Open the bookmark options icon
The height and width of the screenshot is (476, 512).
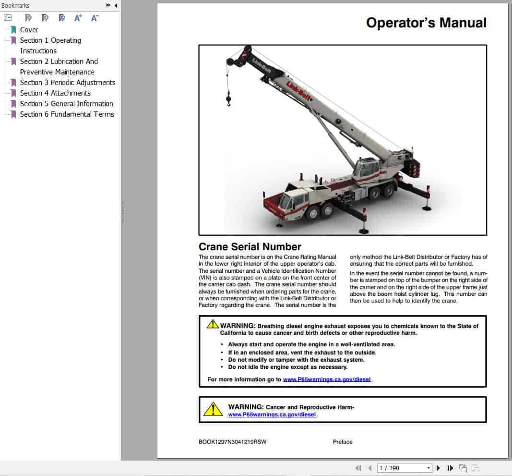(x=8, y=17)
